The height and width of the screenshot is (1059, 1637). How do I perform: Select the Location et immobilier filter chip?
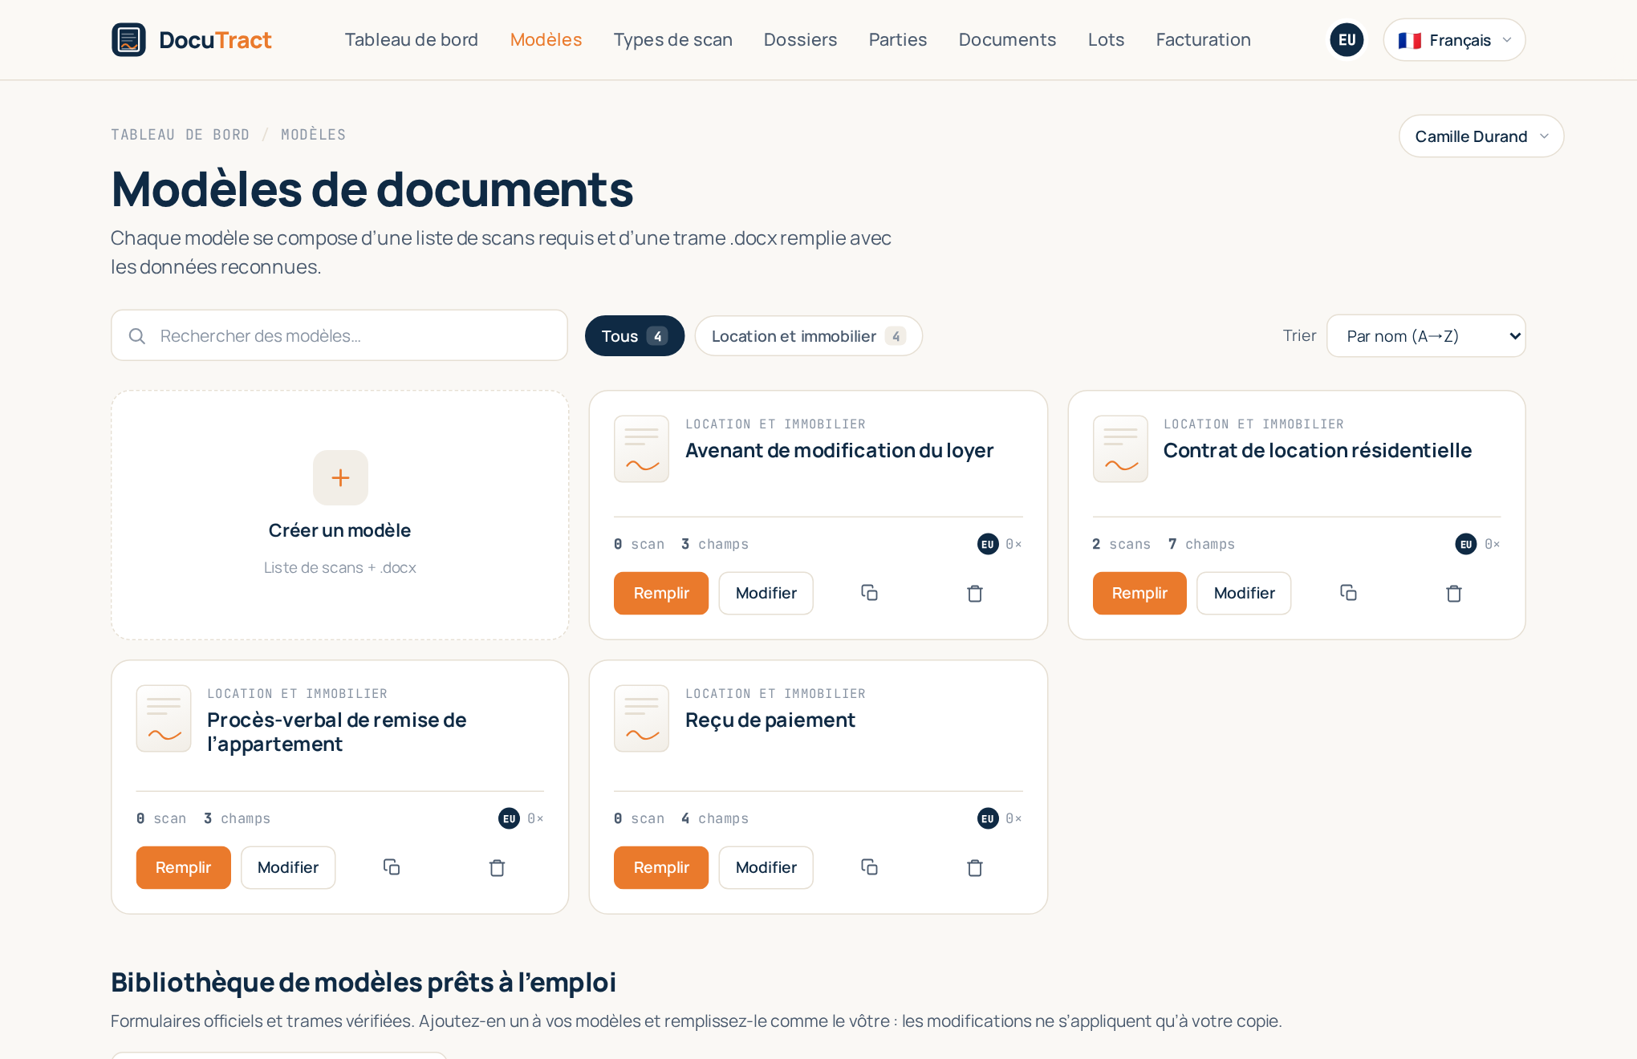pos(809,335)
